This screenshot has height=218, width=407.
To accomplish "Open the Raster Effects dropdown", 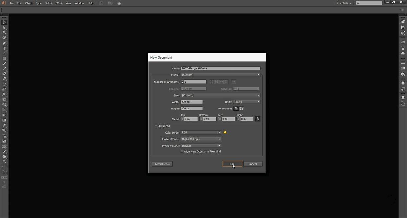I will [201, 139].
